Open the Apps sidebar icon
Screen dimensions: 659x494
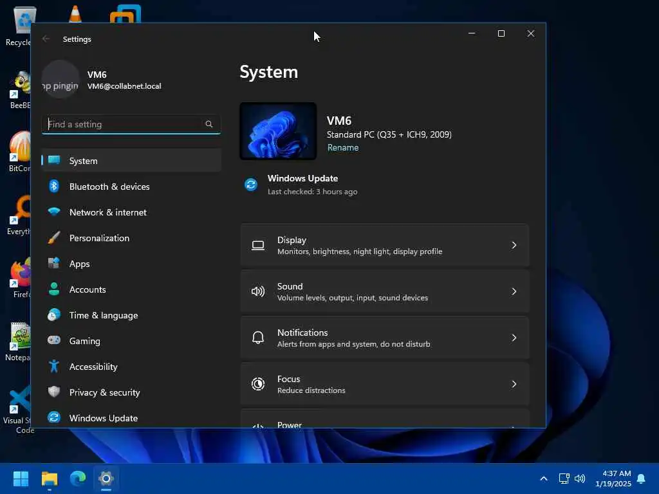click(54, 263)
